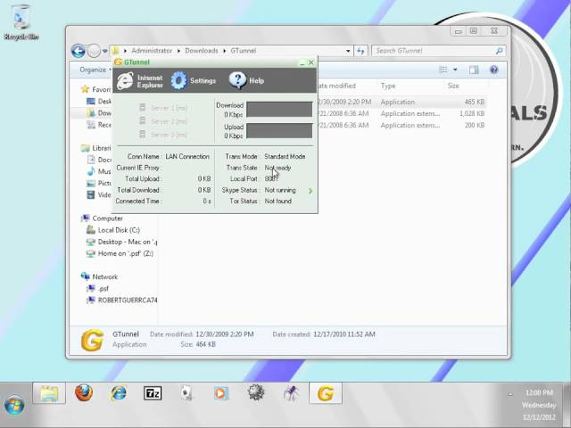Close the GTunnel window
Screen dimensions: 571x428
click(311, 62)
